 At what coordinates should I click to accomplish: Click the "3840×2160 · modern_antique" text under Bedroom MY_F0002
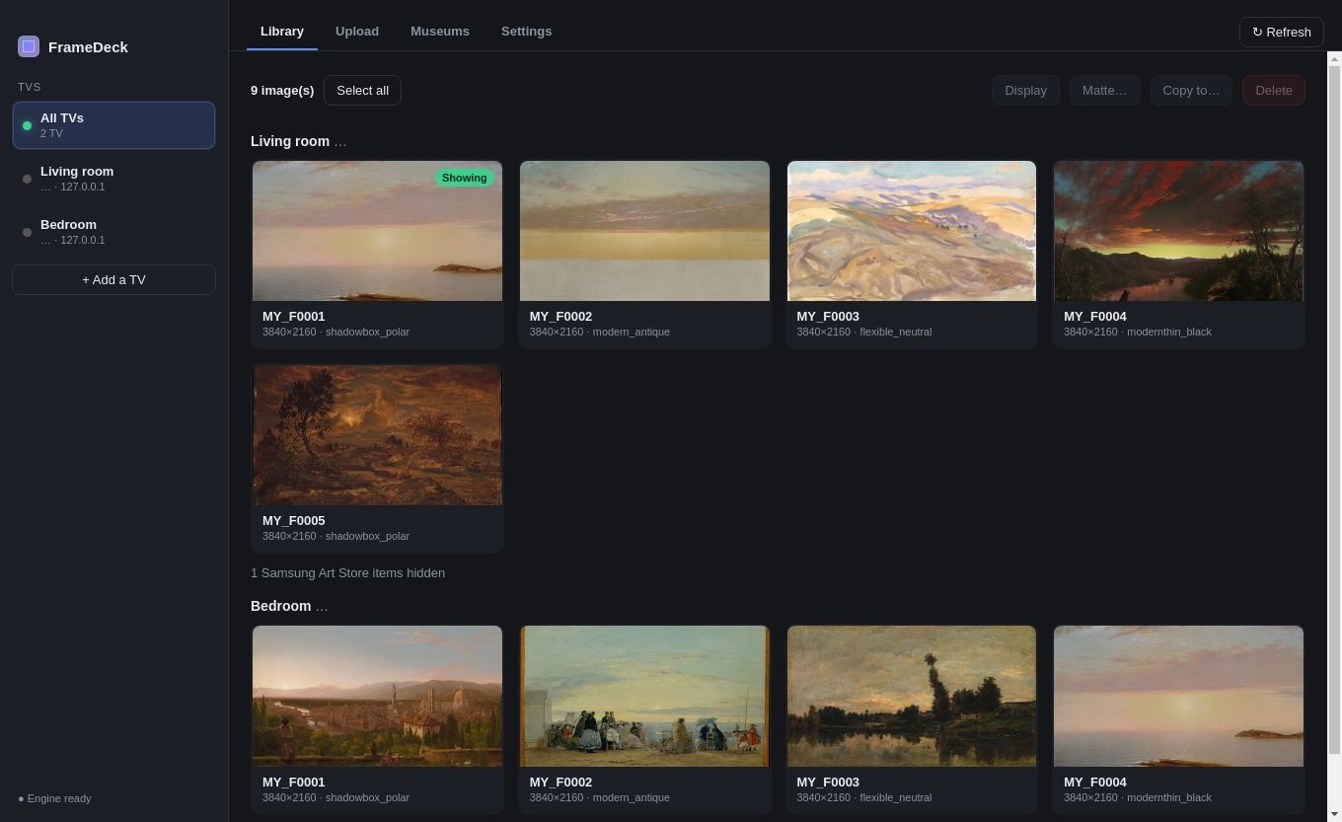[x=600, y=797]
